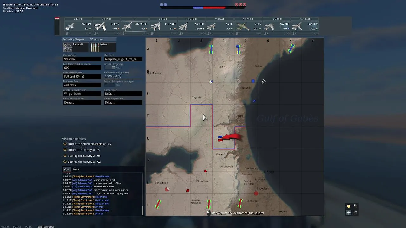This screenshot has width=406, height=228.
Task: Select the MiG-17 aircraft slot
Action: pyautogui.click(x=107, y=26)
